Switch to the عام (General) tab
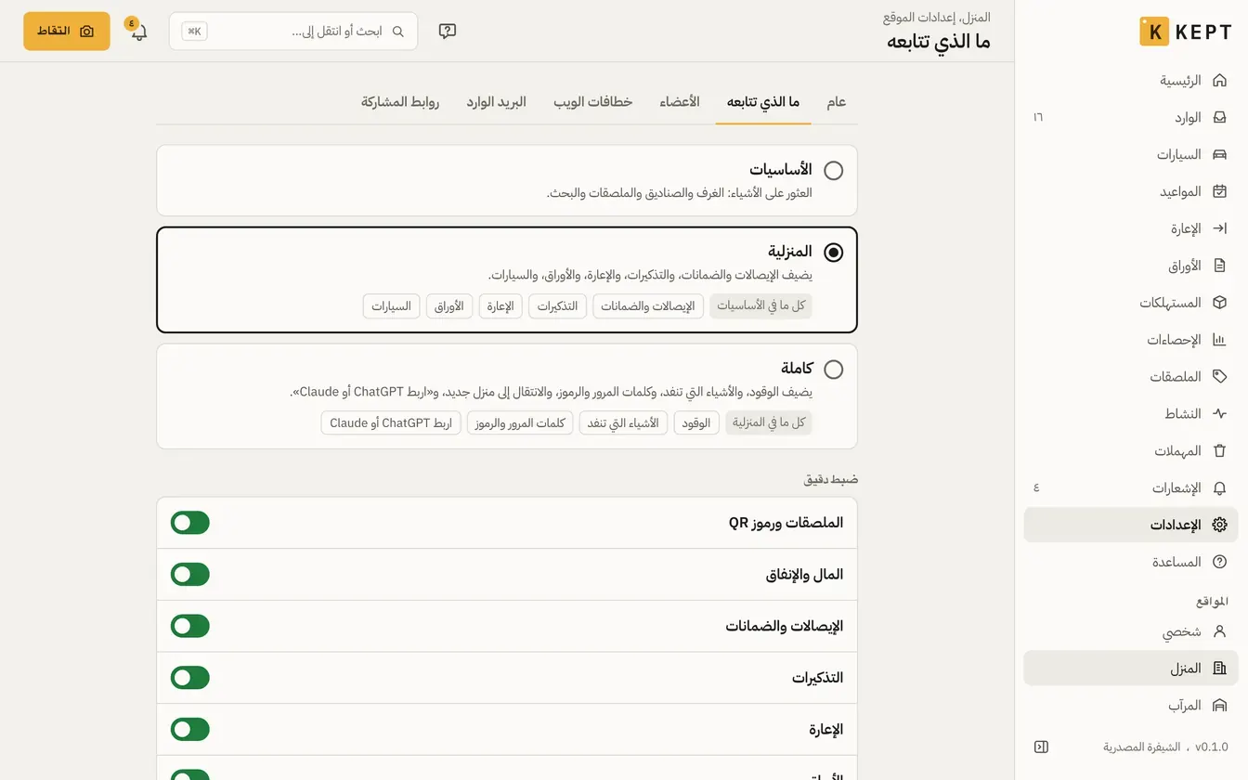Image resolution: width=1248 pixels, height=780 pixels. click(x=837, y=102)
